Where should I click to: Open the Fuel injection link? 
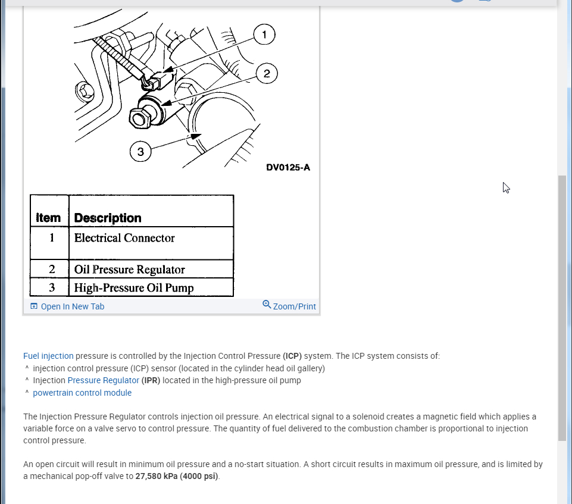coord(48,356)
